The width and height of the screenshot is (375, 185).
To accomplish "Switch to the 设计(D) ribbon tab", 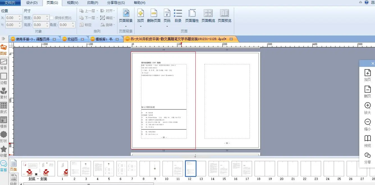I will (32, 3).
